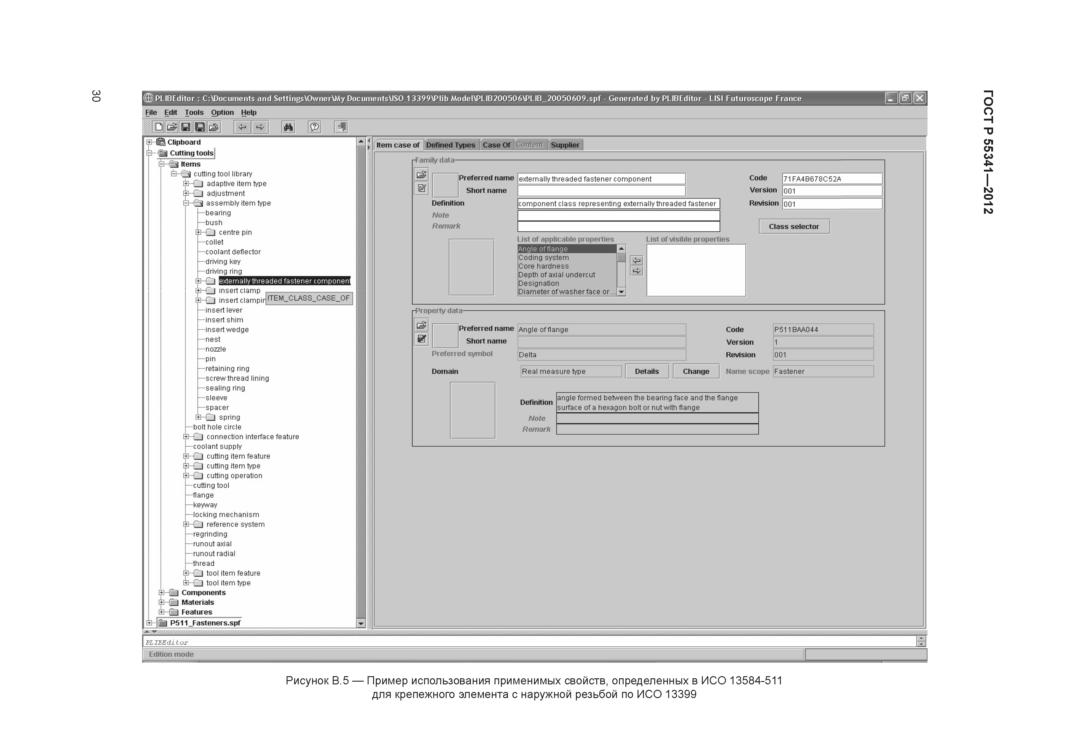Open the Option menu

222,112
